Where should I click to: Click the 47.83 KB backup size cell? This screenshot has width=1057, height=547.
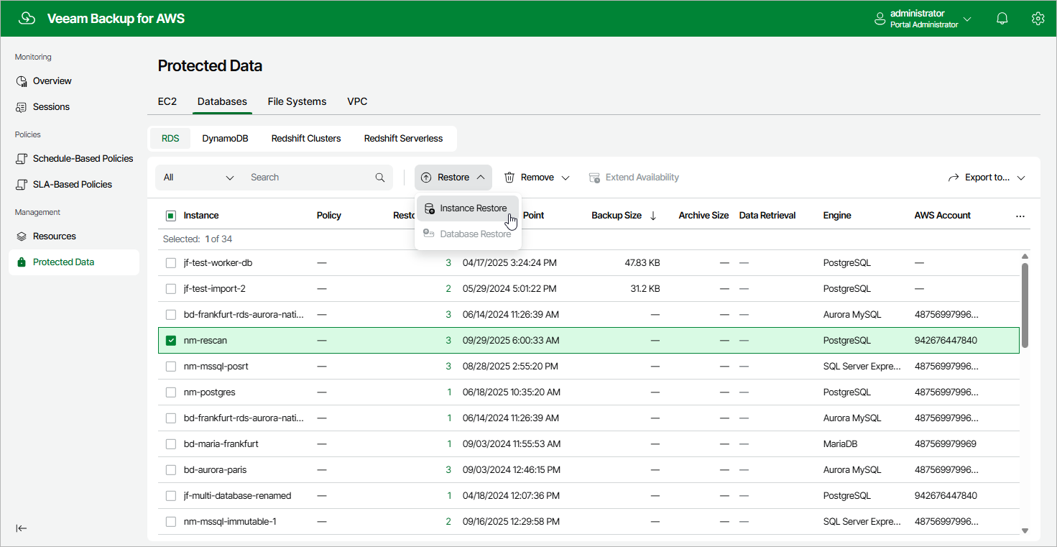642,263
